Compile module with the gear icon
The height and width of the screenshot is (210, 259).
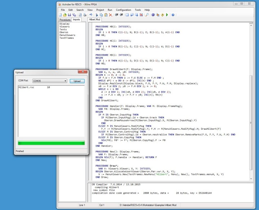point(153,15)
